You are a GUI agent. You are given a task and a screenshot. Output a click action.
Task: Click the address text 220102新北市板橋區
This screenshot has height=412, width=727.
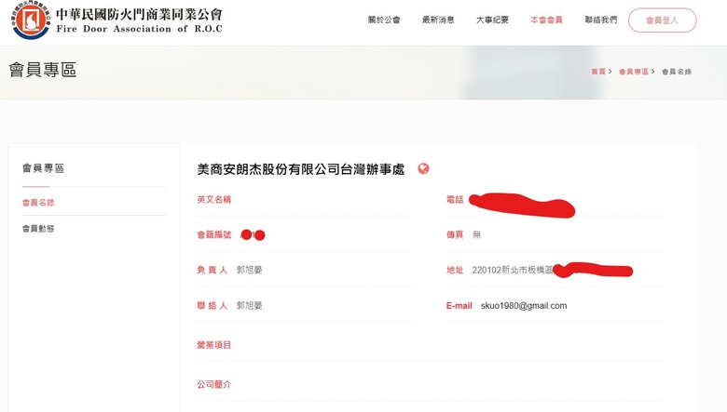[513, 270]
